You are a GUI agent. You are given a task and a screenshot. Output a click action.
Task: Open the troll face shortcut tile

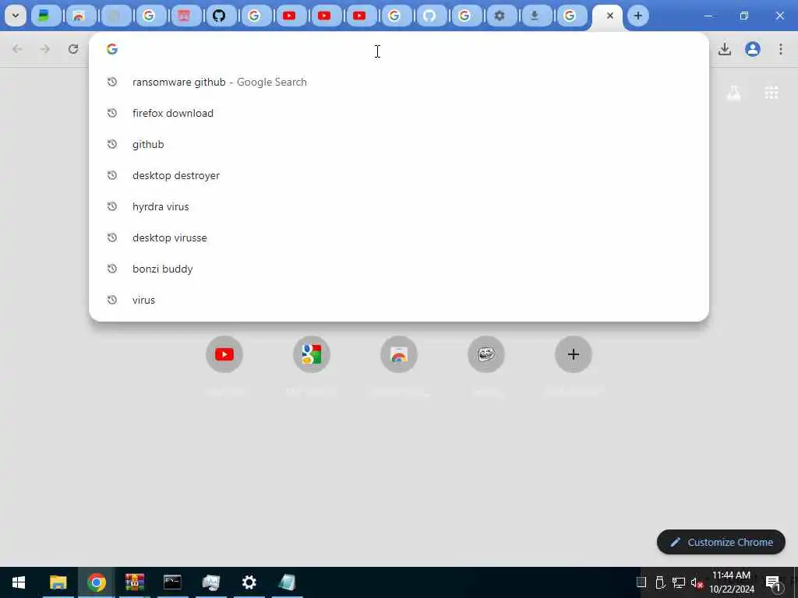pos(486,354)
